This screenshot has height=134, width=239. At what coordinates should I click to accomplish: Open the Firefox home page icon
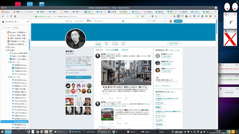tap(15, 16)
